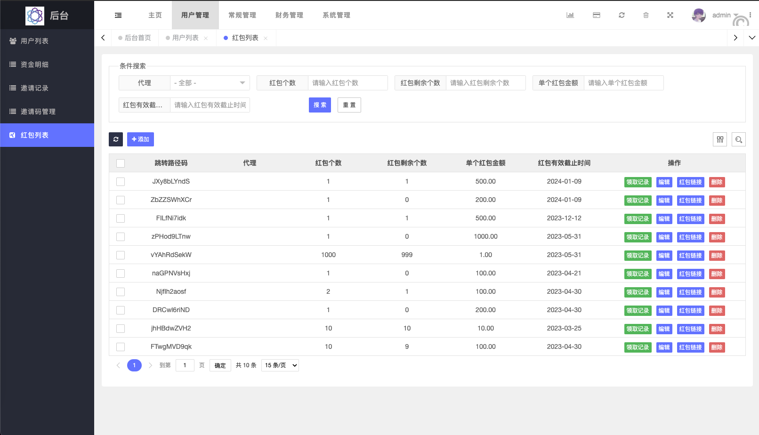Open the 代理 dropdown showing 全部

coord(210,83)
